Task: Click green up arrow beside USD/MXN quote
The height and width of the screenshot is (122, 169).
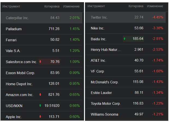Action: tap(40, 105)
